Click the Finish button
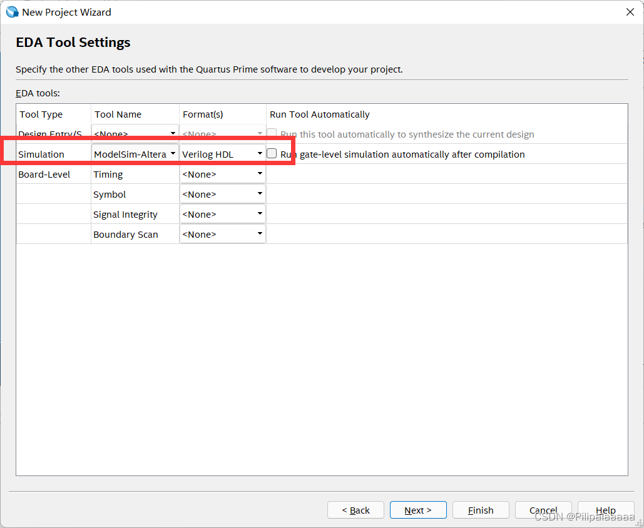Screen dimensions: 644x528 (481, 510)
